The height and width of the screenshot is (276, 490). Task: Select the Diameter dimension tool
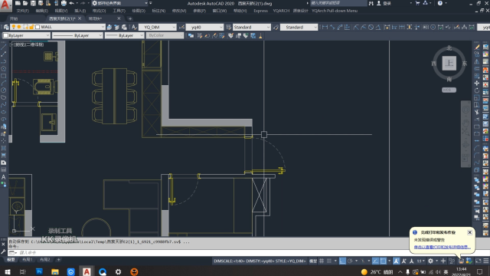[x=371, y=28]
